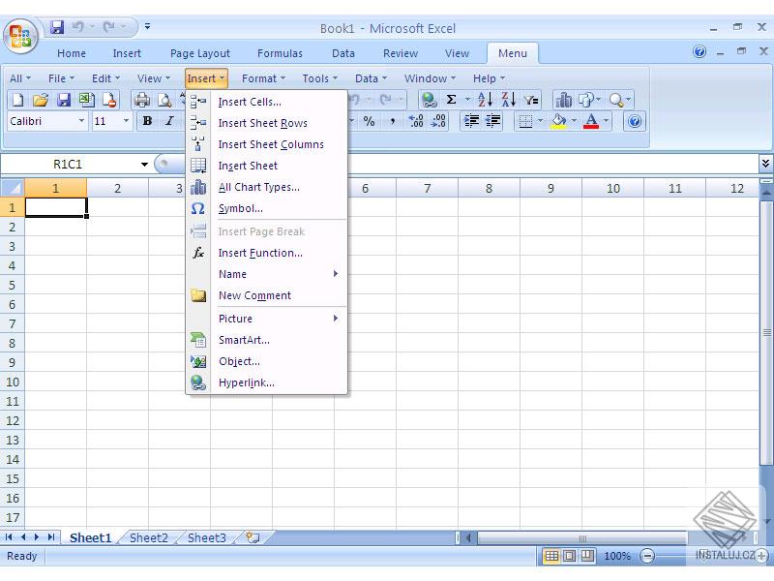Click Increase Decimal icon

pyautogui.click(x=416, y=121)
